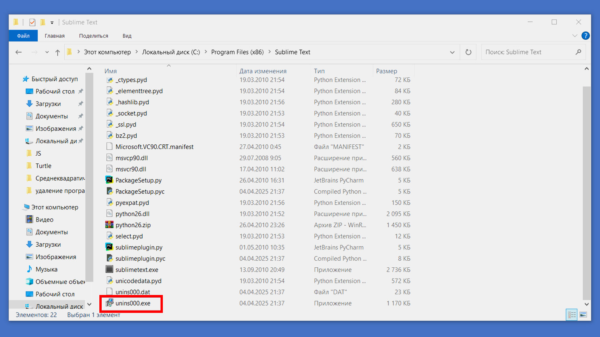Open the Файл menu
Viewport: 600px width, 337px height.
pyautogui.click(x=23, y=36)
